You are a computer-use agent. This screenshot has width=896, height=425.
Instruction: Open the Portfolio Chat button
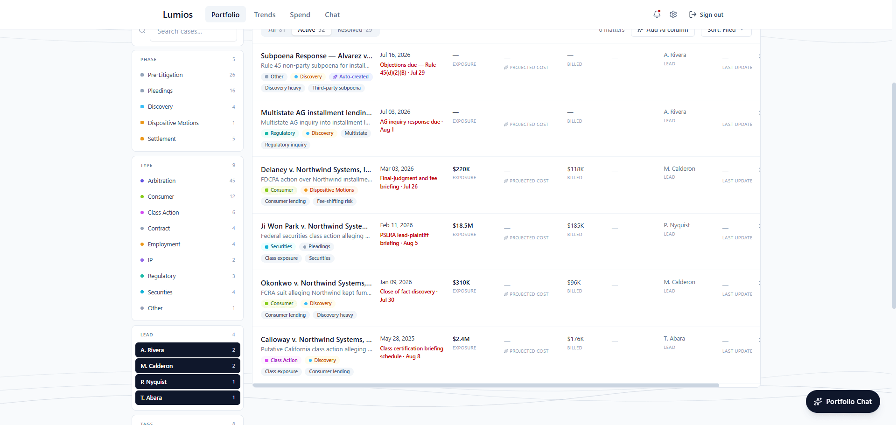point(843,402)
